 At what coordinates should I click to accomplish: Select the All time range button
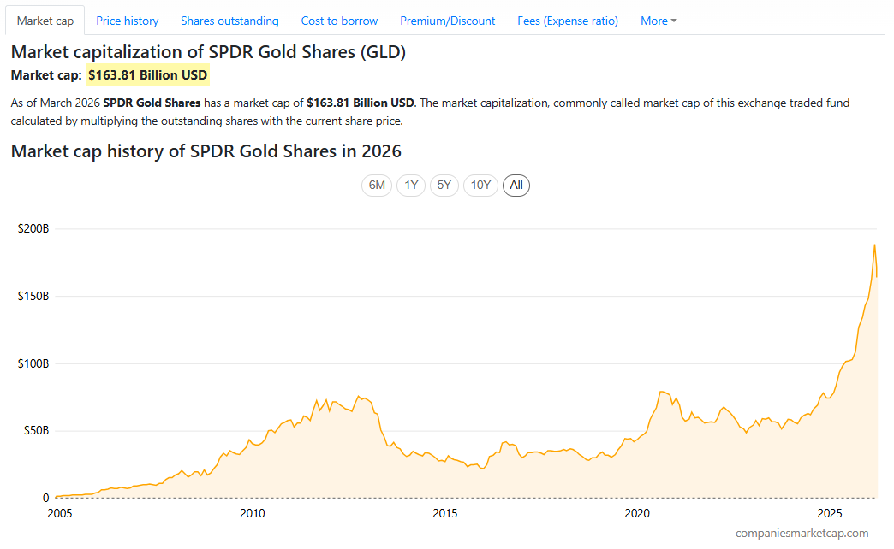pyautogui.click(x=516, y=185)
